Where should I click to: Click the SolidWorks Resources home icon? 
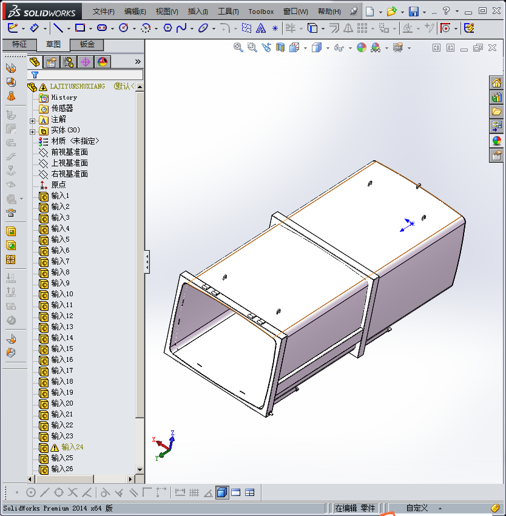[x=497, y=83]
